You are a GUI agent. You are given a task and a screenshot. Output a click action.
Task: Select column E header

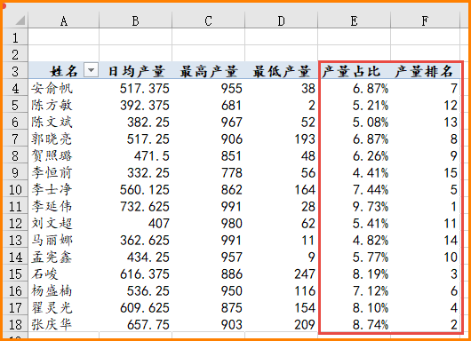[355, 20]
